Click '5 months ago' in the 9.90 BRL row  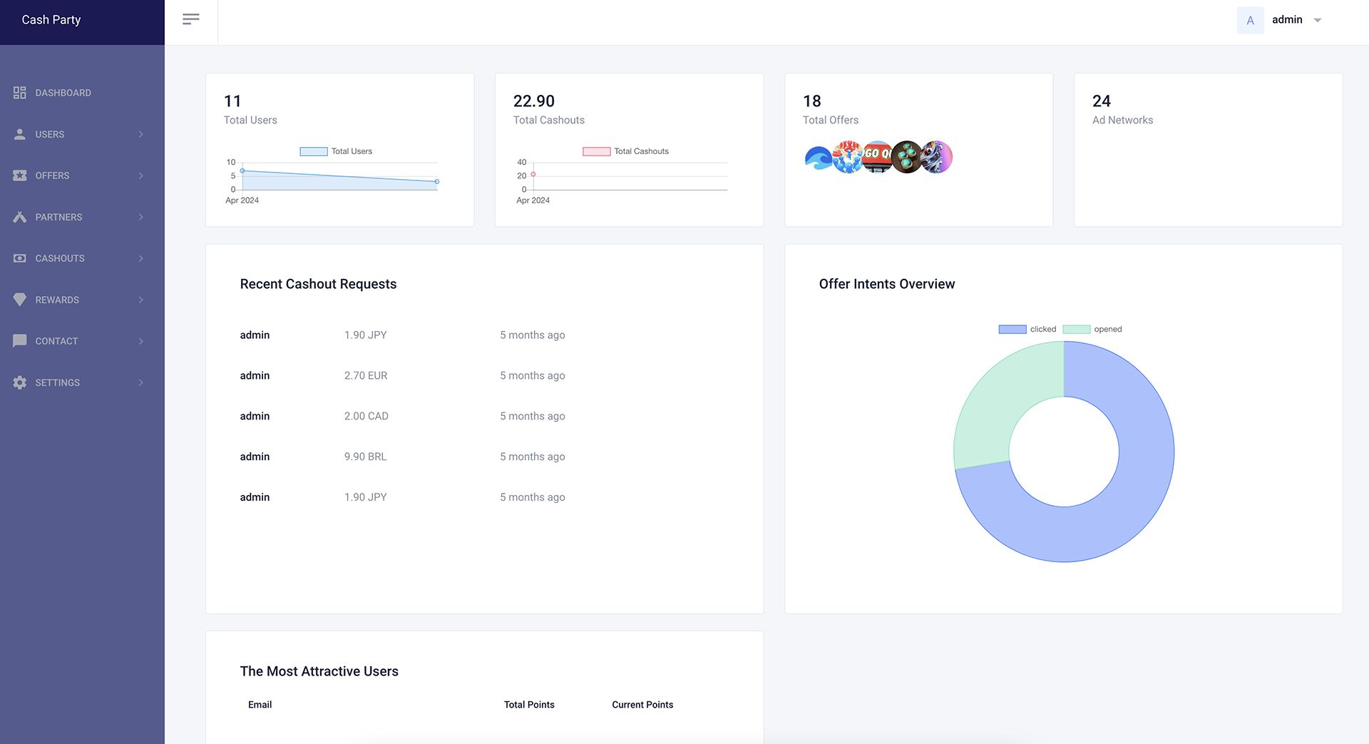[533, 457]
